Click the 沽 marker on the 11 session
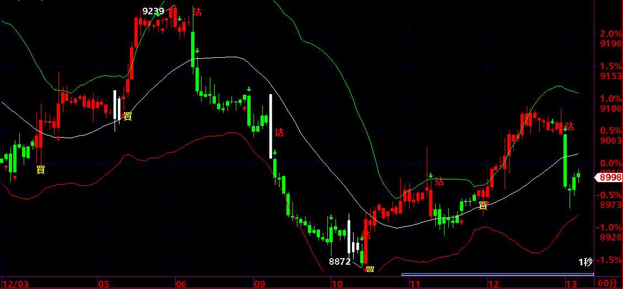 [440, 182]
